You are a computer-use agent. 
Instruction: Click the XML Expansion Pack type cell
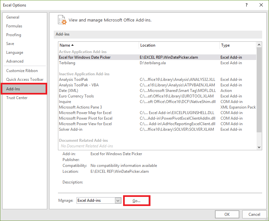(x=238, y=107)
